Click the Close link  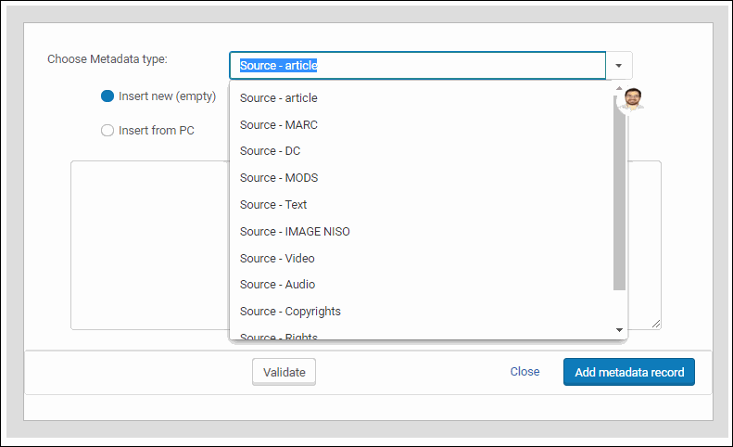(x=524, y=372)
